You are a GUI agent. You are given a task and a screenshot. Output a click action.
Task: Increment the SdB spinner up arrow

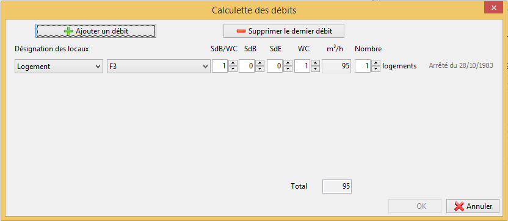pyautogui.click(x=259, y=63)
